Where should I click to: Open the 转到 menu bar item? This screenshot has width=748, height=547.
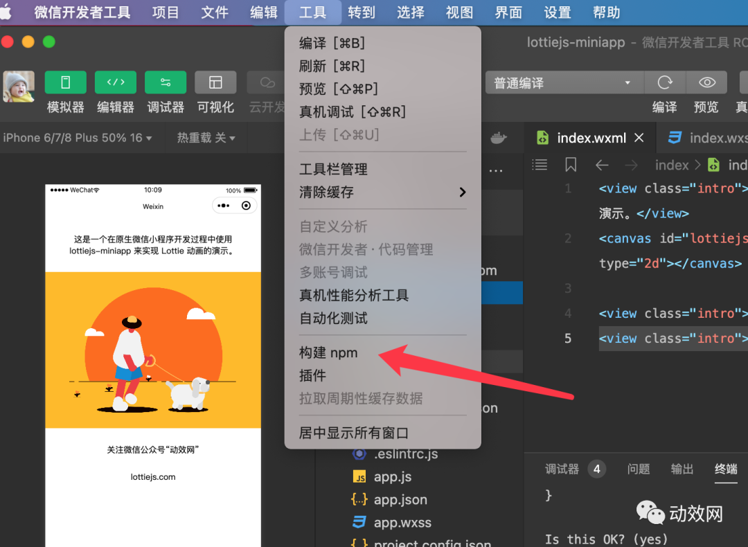pyautogui.click(x=362, y=12)
